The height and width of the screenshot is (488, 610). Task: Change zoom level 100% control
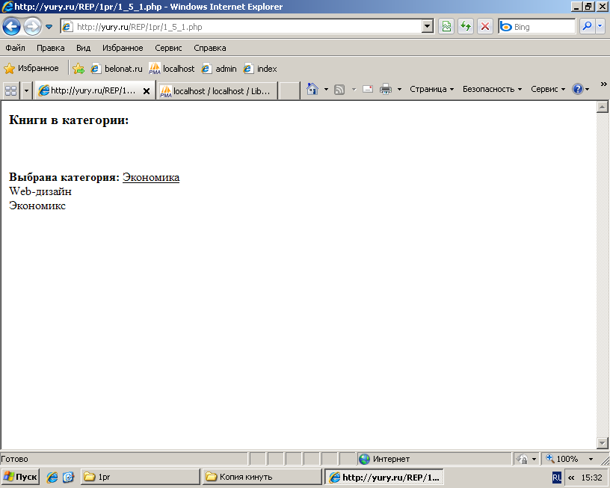coord(570,459)
